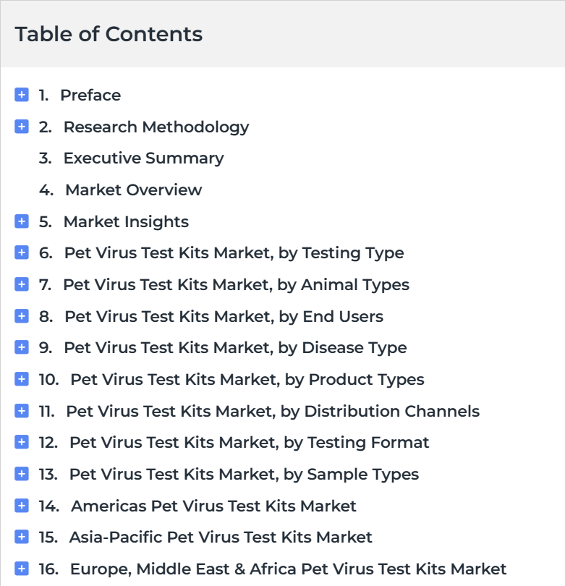The width and height of the screenshot is (565, 586).
Task: Expand by Testing Type section plus icon
Action: pos(22,252)
